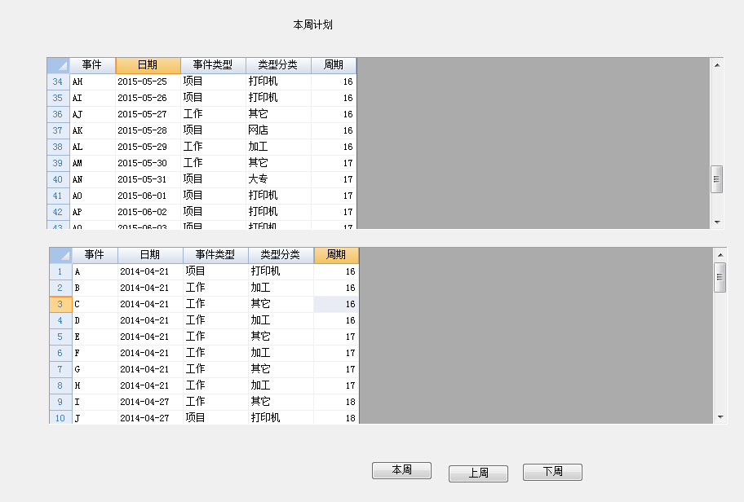This screenshot has height=502, width=744.
Task: Select event cell H in lower table
Action: coord(95,385)
